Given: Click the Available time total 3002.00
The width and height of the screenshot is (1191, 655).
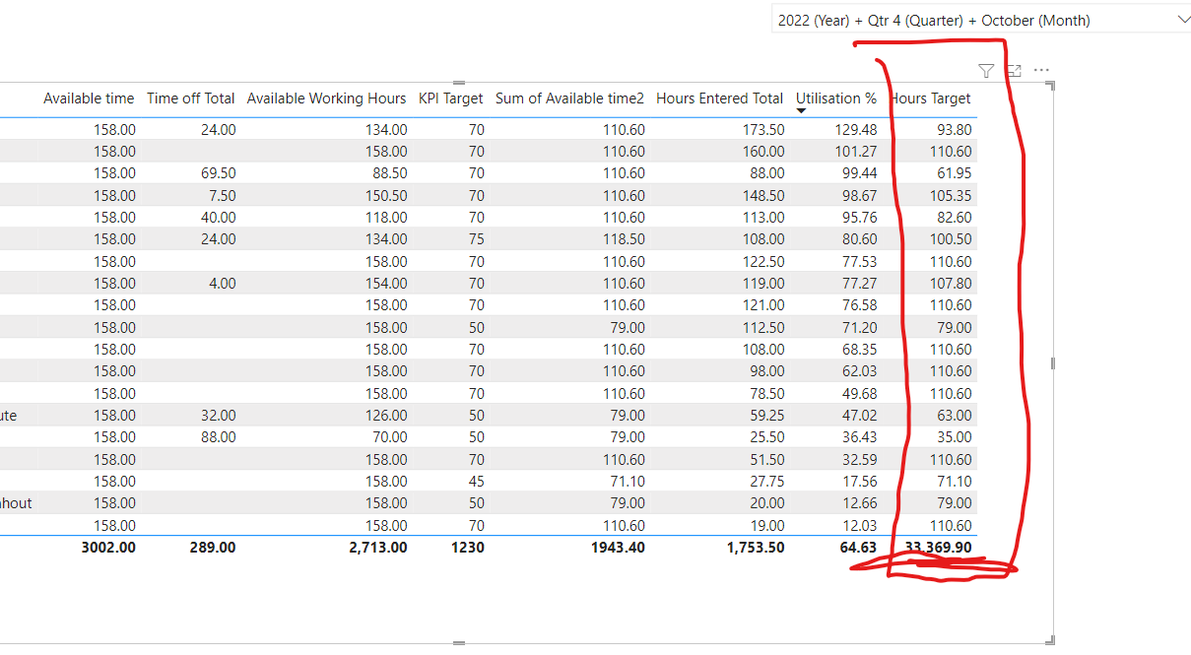Looking at the screenshot, I should 108,548.
